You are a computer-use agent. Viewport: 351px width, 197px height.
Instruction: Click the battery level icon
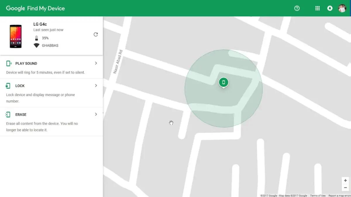pyautogui.click(x=37, y=38)
